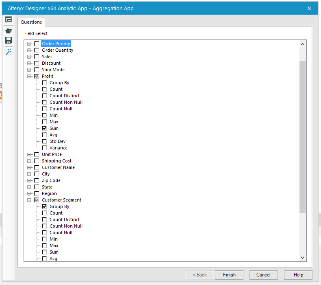Check Count Distinct under Profit
This screenshot has height=285, width=321.
coord(44,96)
